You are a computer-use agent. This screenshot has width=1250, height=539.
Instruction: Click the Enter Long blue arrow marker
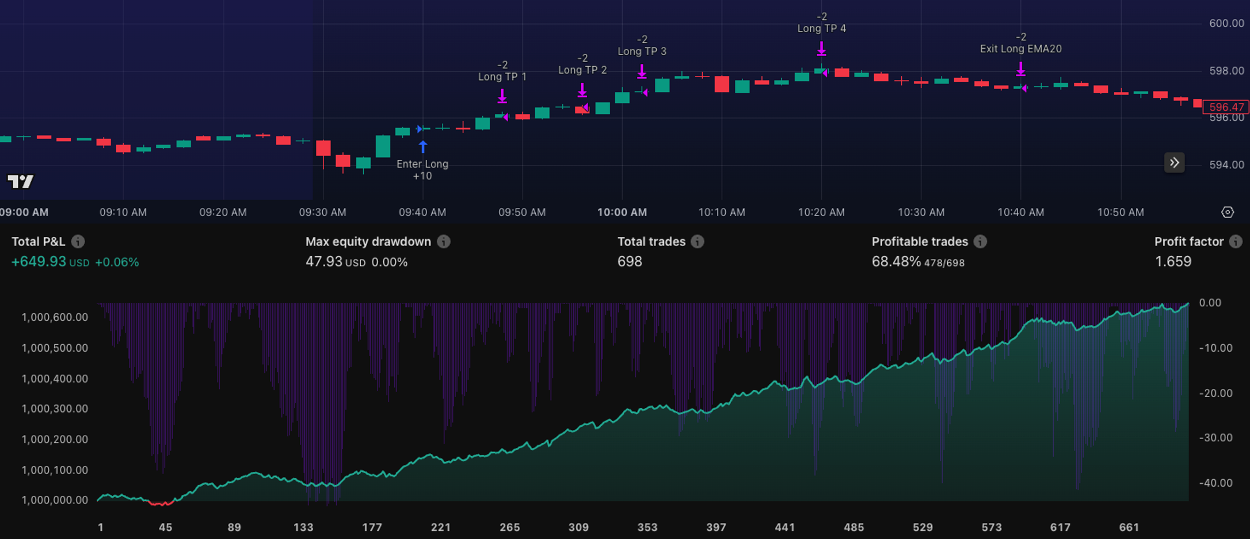tap(423, 147)
